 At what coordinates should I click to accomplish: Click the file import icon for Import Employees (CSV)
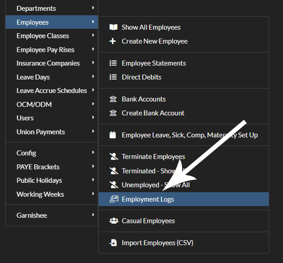(x=113, y=242)
